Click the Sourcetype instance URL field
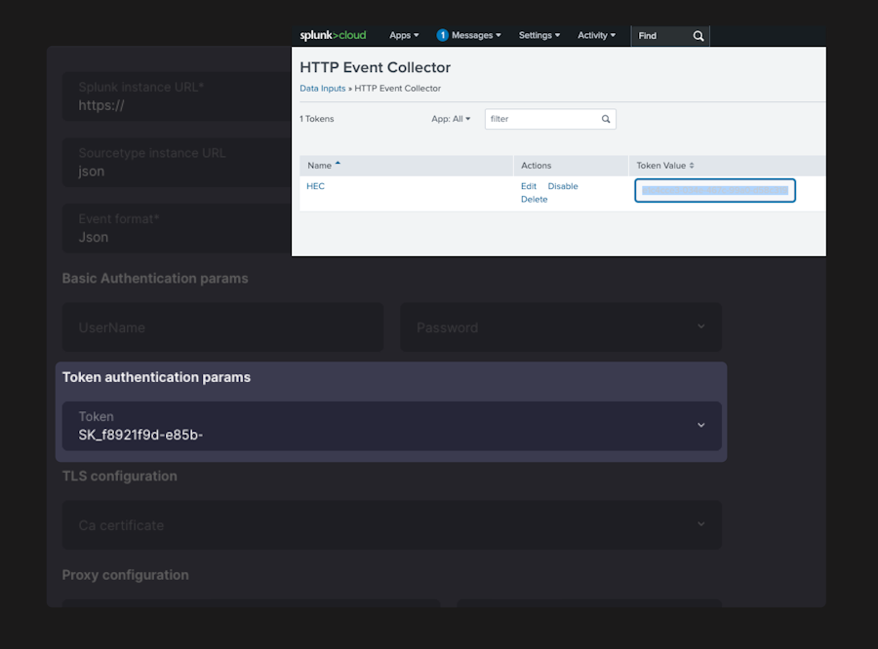The height and width of the screenshot is (649, 878). [x=177, y=162]
